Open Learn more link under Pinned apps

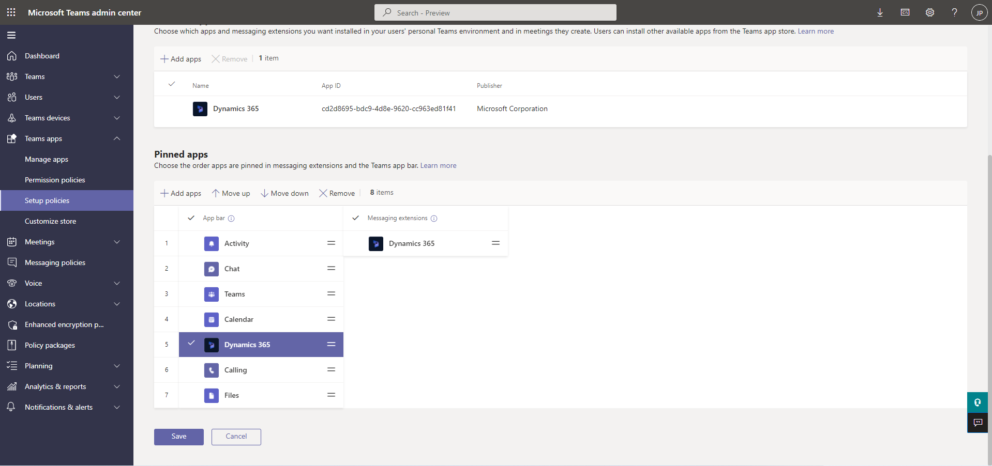438,165
